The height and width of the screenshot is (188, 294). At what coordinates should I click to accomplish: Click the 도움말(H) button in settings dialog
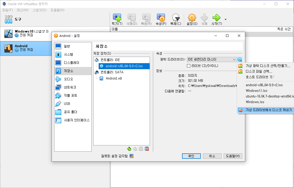[233, 156]
